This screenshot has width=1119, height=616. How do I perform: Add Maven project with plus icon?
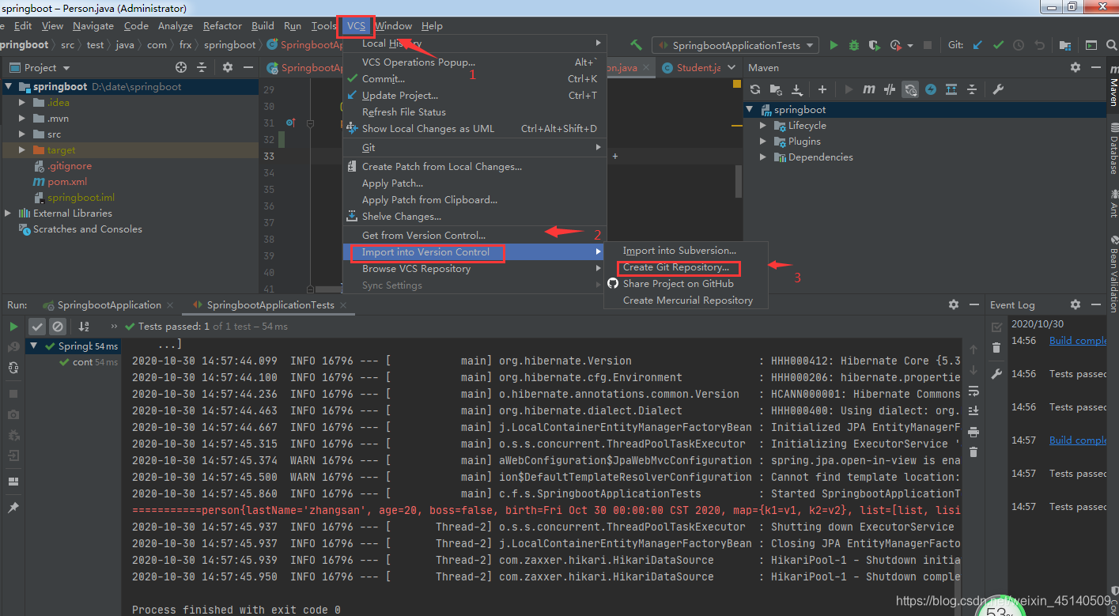(822, 89)
